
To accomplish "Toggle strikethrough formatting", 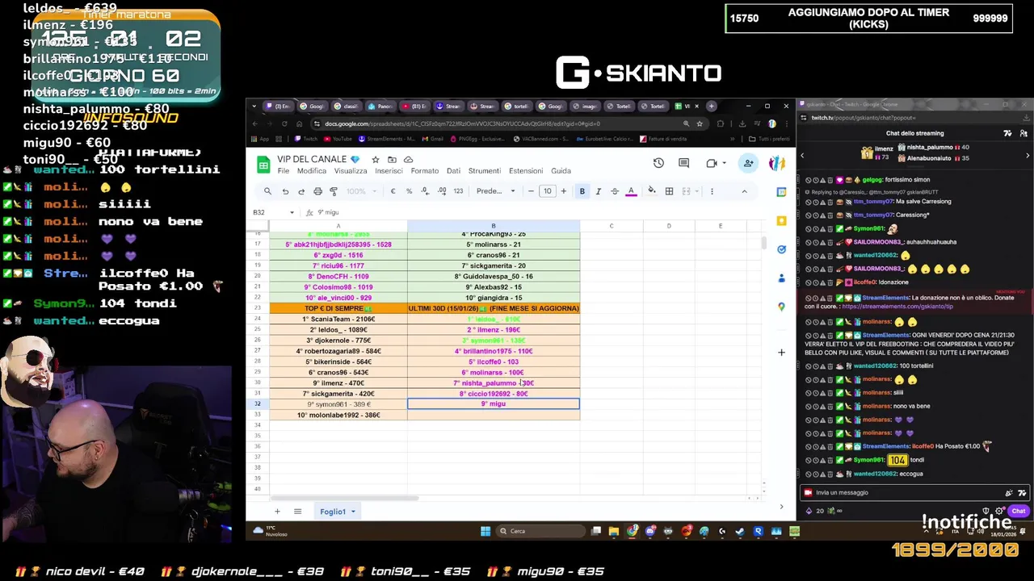I will pyautogui.click(x=614, y=191).
